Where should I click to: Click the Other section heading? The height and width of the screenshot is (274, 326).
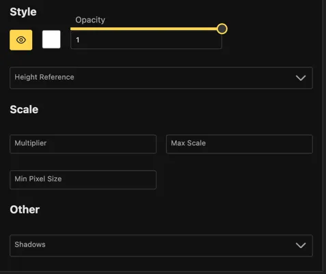pos(25,209)
